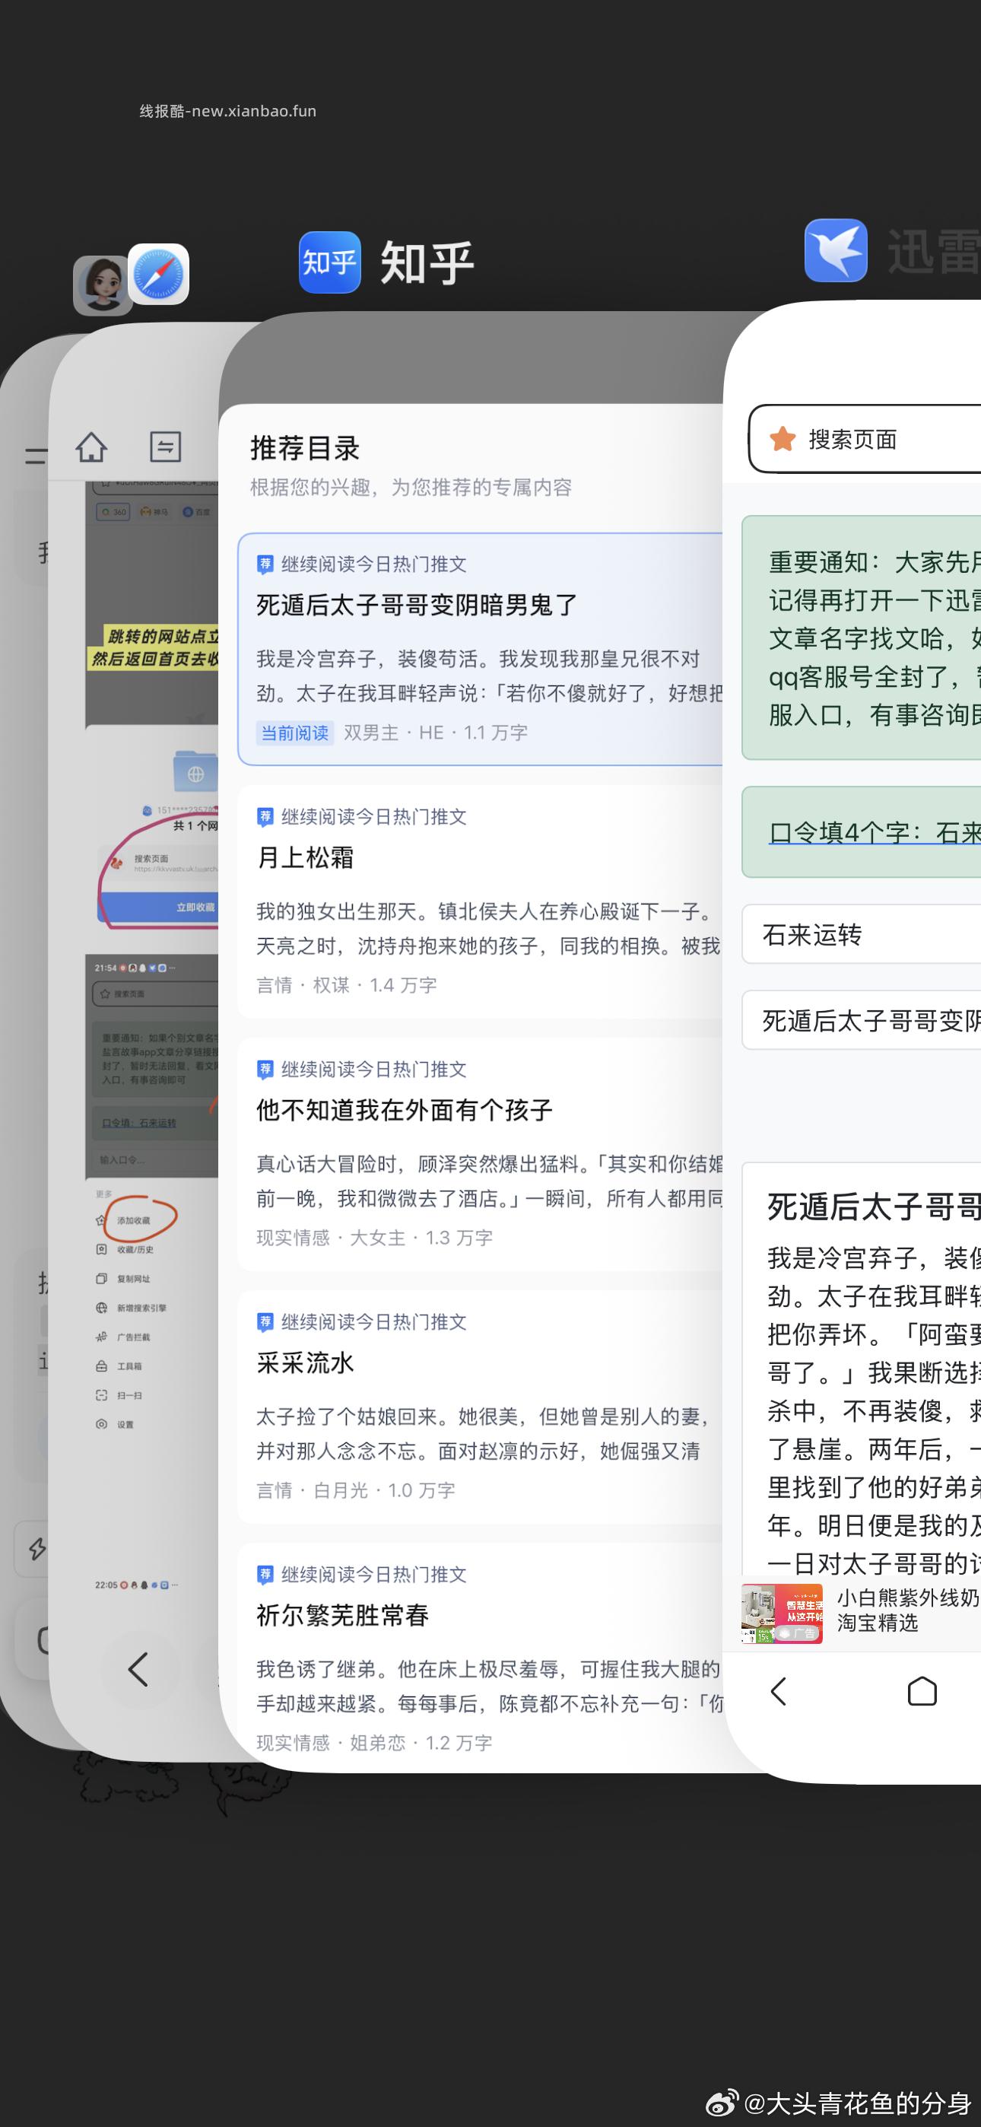Tap the 石来运转 password field
Viewport: 981px width, 2127px height.
tap(862, 935)
